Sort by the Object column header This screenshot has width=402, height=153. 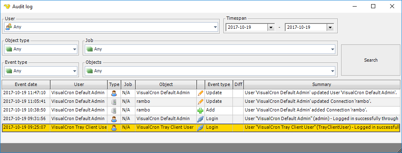pyautogui.click(x=166, y=84)
